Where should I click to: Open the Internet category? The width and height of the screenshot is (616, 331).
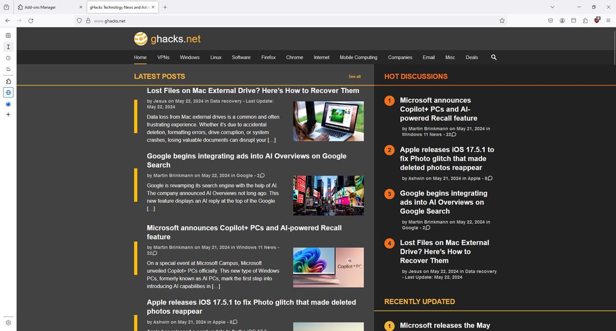point(322,57)
